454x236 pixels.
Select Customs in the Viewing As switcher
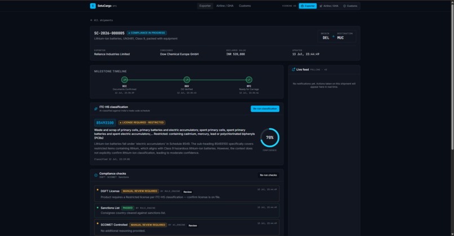(x=350, y=6)
